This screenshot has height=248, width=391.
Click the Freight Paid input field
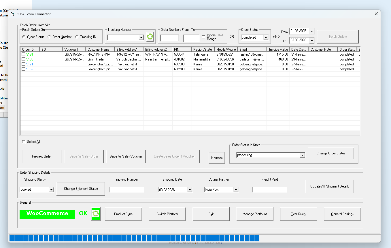click(x=269, y=190)
